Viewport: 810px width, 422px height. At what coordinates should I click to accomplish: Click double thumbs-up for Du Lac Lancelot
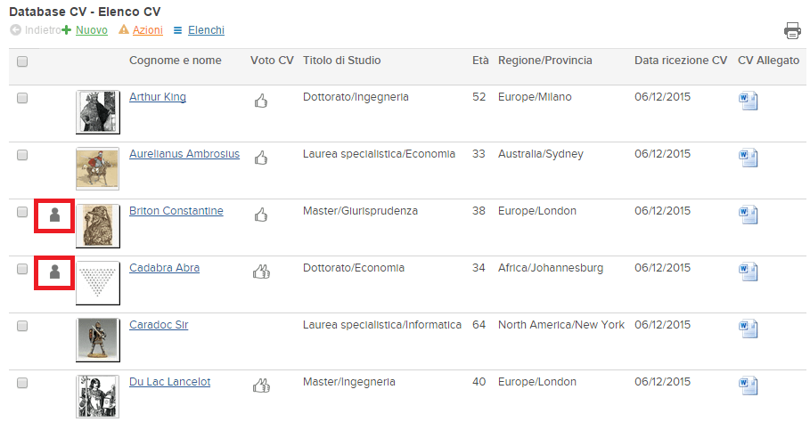point(261,385)
